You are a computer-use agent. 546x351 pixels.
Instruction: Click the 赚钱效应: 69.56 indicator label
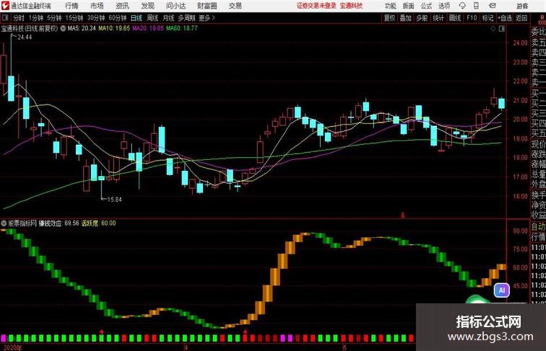(59, 223)
